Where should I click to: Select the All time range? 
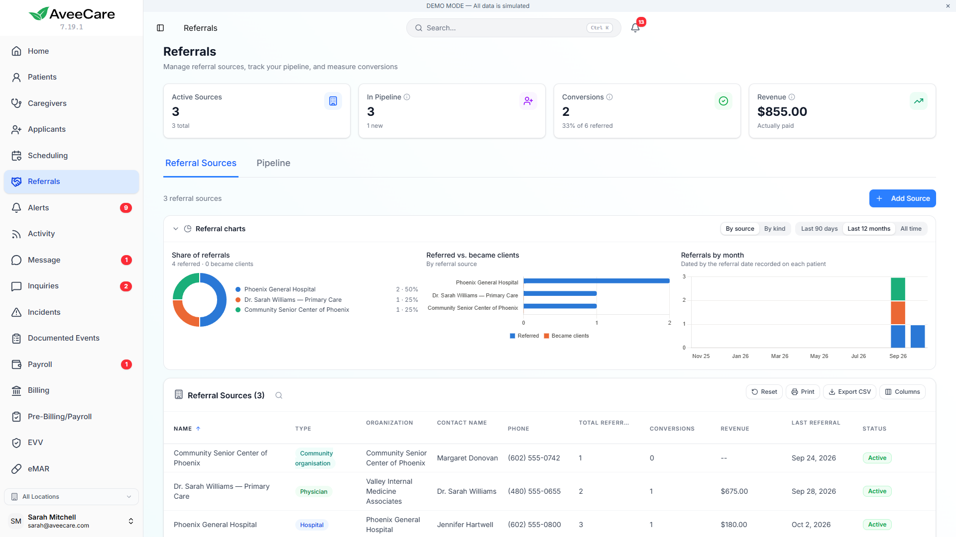pyautogui.click(x=911, y=229)
